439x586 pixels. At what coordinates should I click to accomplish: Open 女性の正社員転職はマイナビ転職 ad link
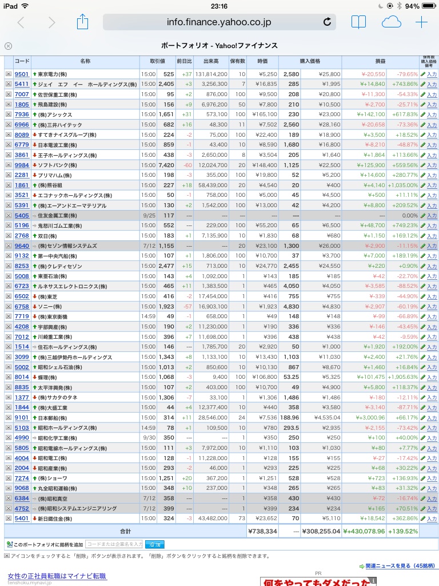tap(57, 576)
